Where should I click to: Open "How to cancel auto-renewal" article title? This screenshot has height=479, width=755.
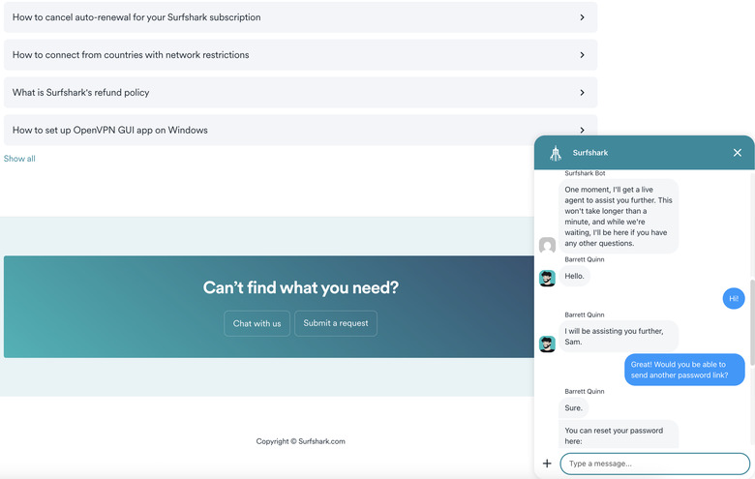click(x=136, y=17)
